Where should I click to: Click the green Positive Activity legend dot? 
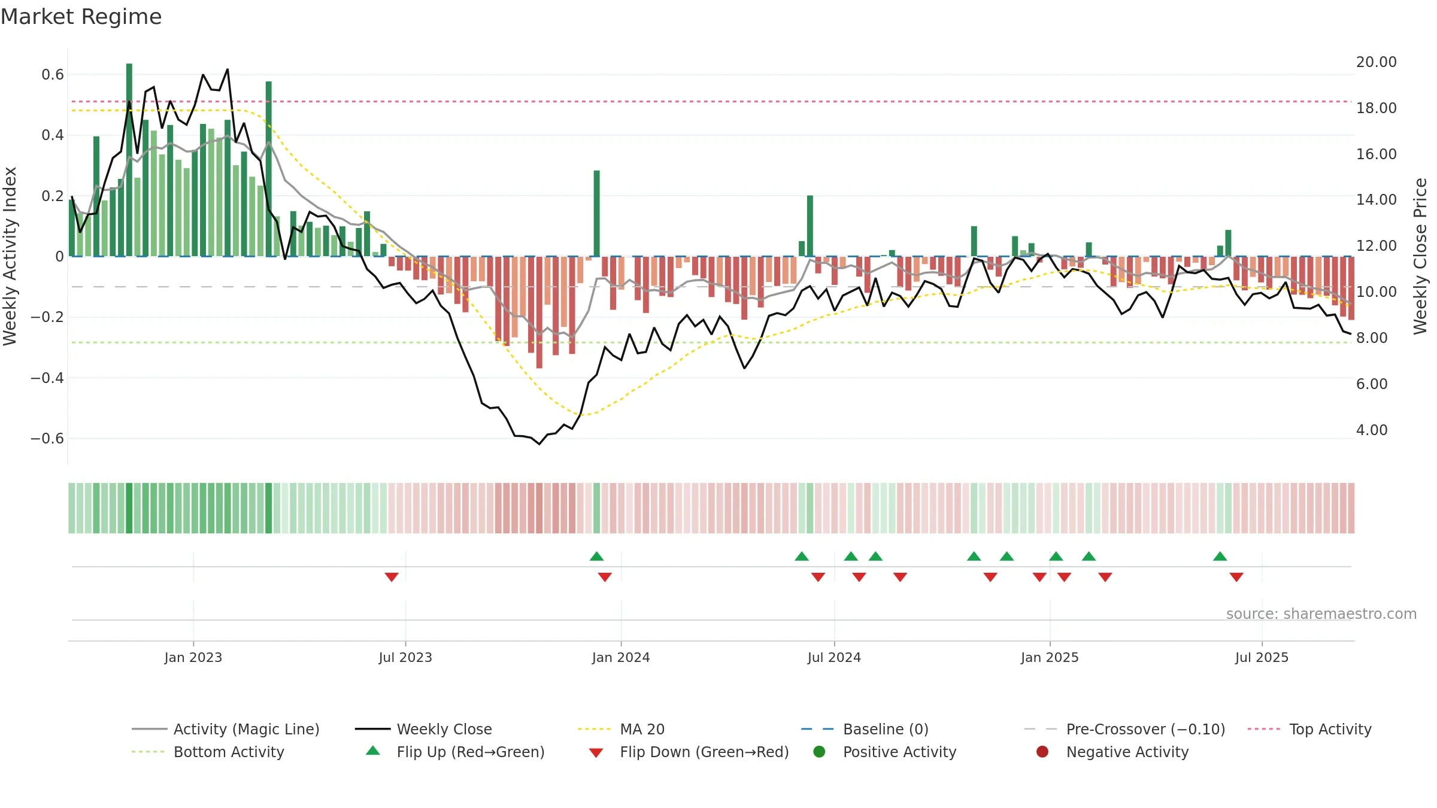[x=819, y=752]
